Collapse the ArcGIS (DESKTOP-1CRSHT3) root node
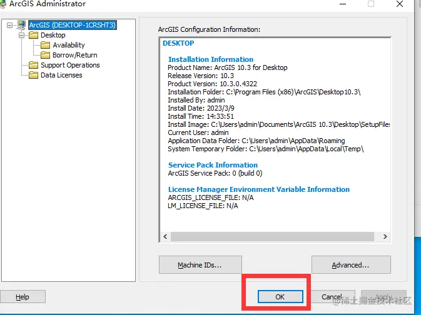The width and height of the screenshot is (421, 315). (x=9, y=25)
